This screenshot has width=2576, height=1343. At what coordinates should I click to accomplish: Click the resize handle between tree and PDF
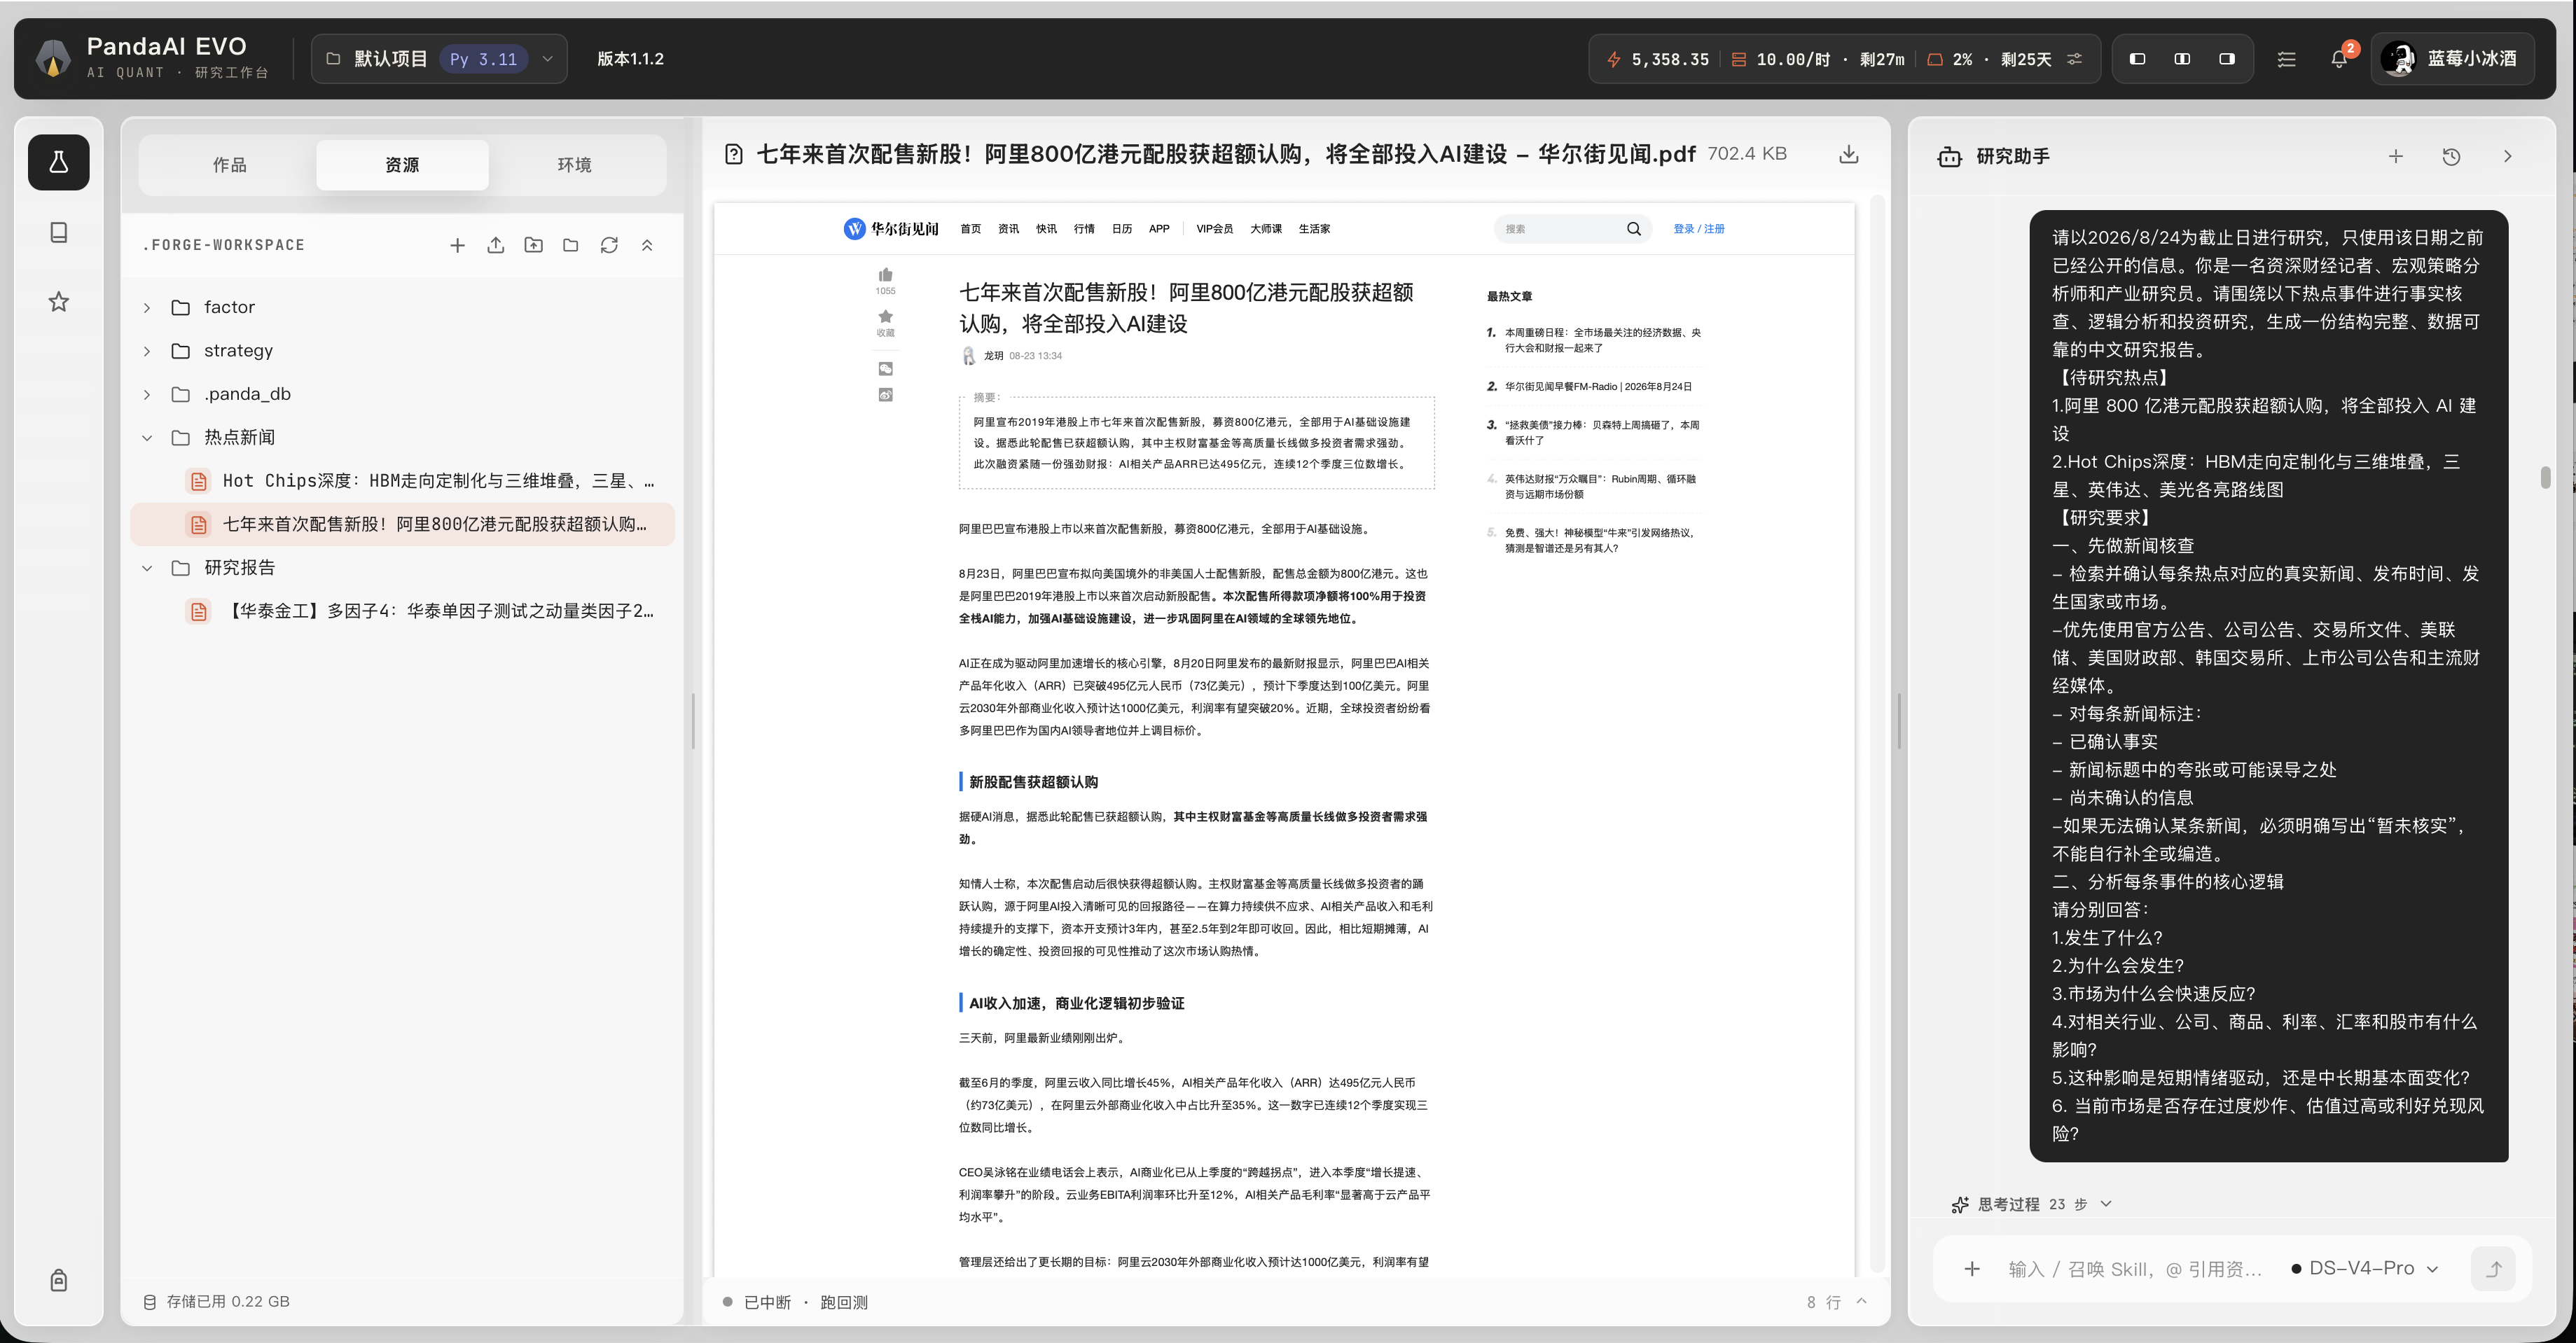[693, 720]
